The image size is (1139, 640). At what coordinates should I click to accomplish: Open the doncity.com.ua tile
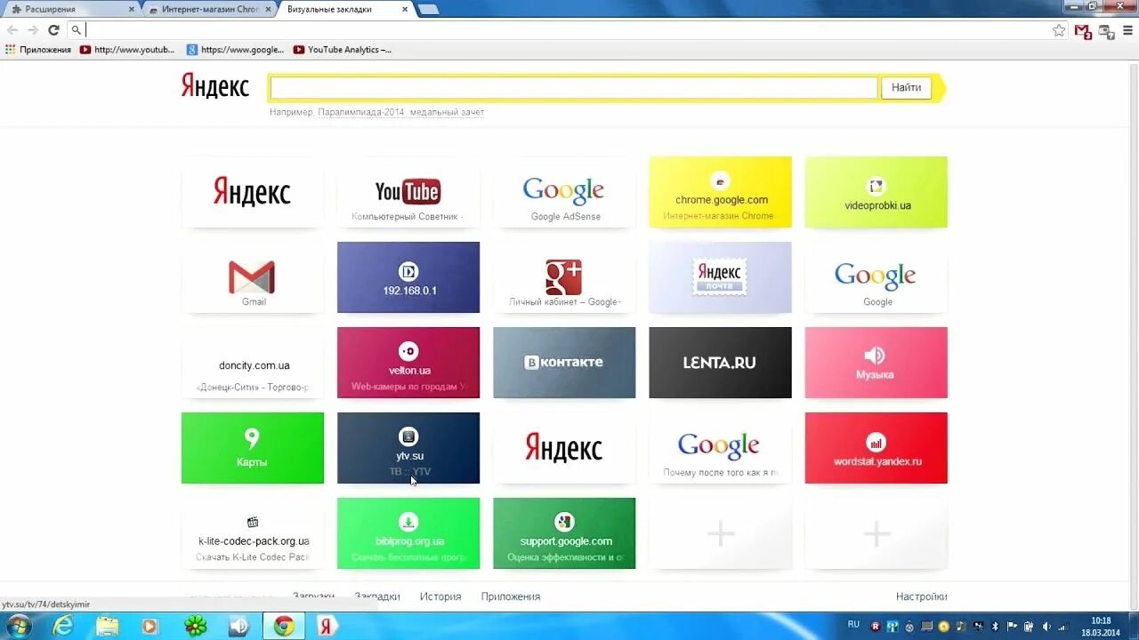[x=253, y=363]
